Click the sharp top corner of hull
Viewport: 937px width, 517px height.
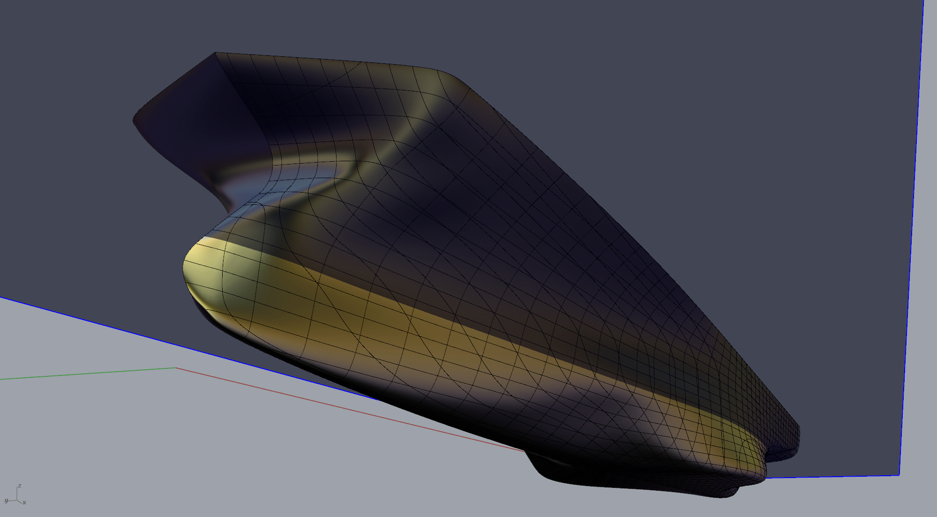coord(215,53)
